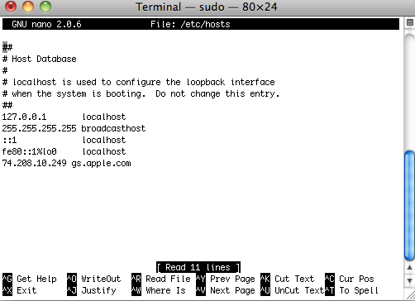Click the blue vertical scrollbar thumb
This screenshot has height=301, width=415.
point(410,205)
